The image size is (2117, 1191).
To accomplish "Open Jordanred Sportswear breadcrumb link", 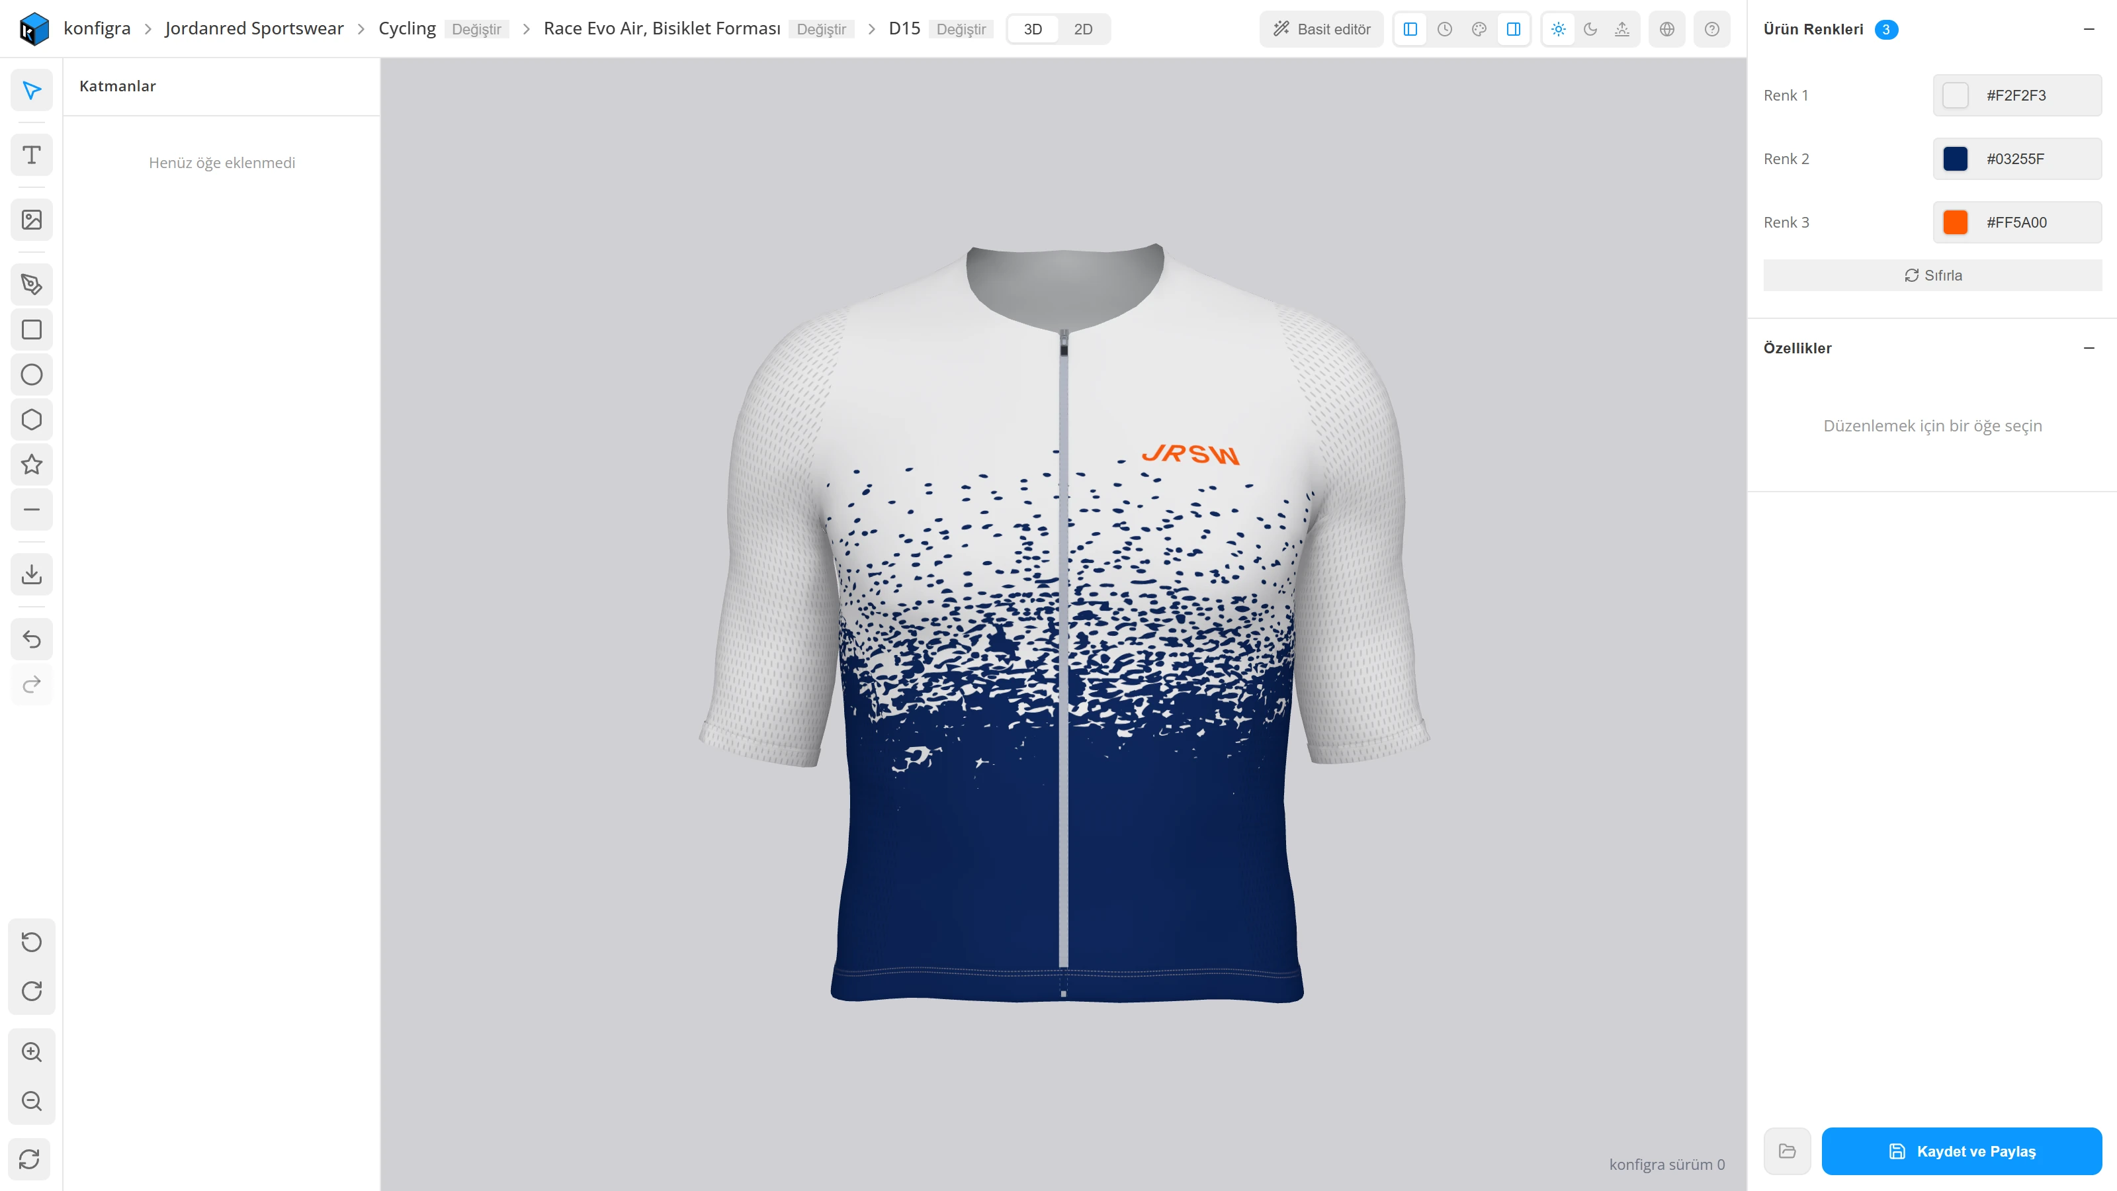I will pyautogui.click(x=254, y=28).
